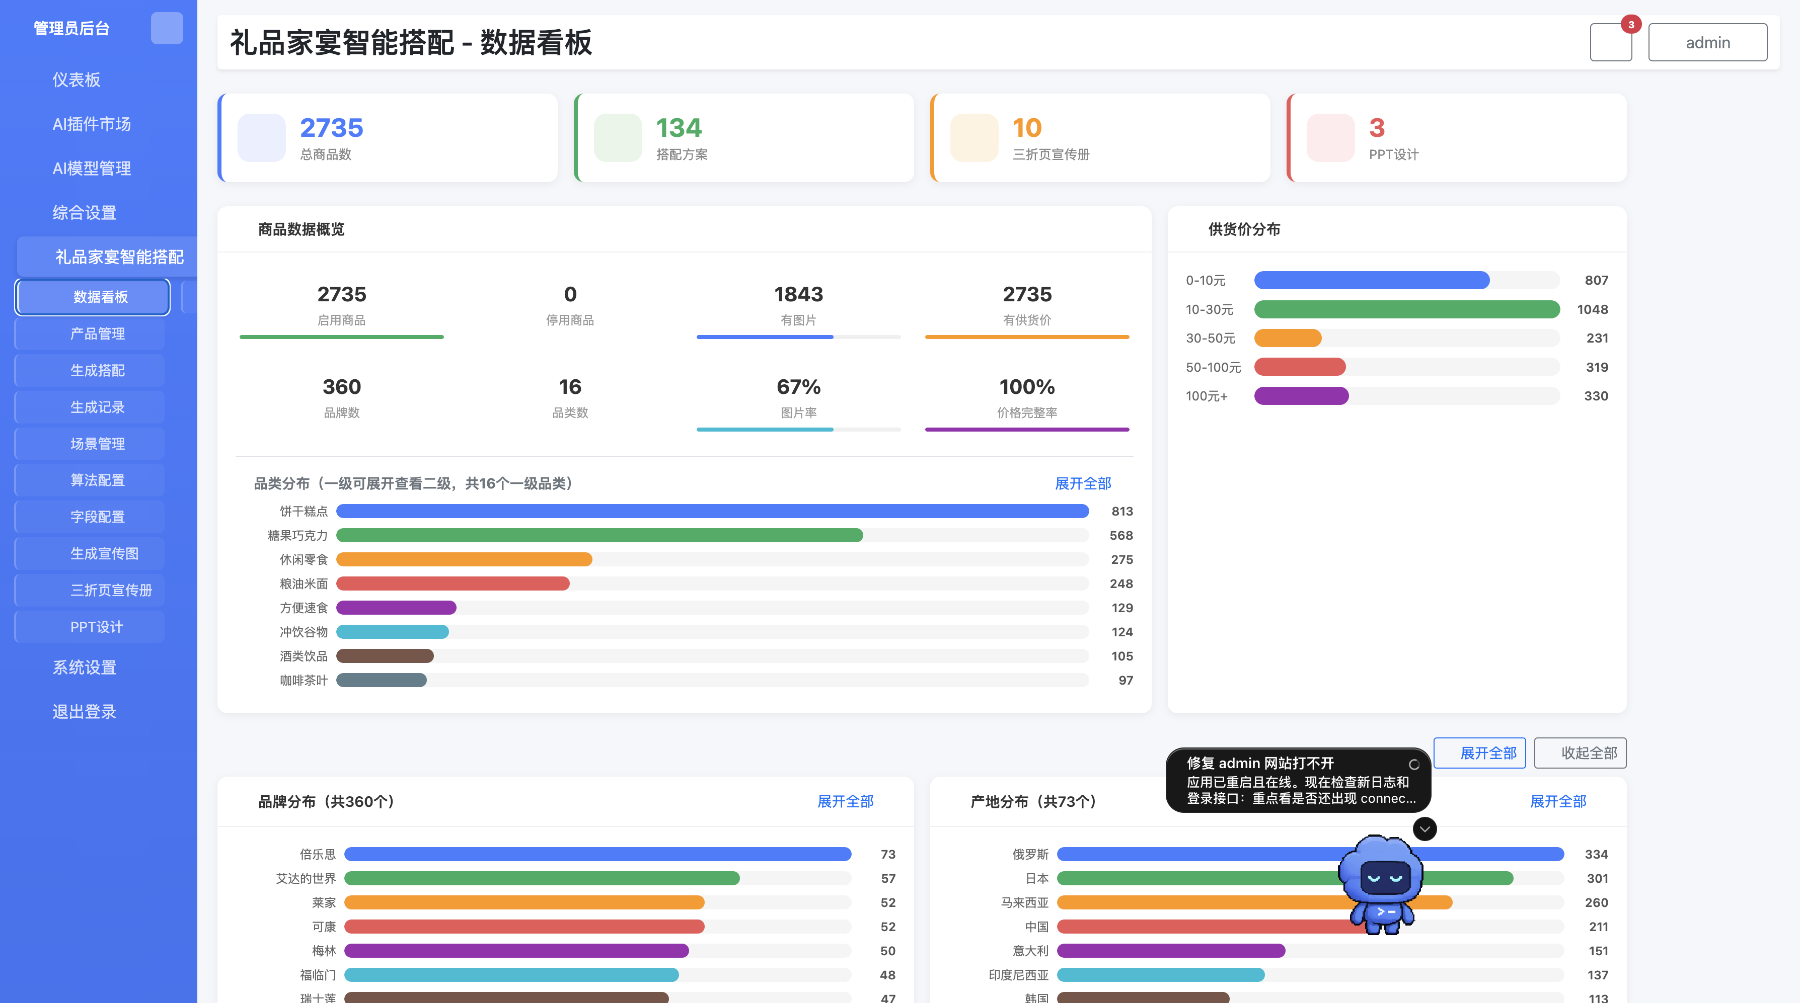
Task: Click the 艾达的世界 brand row
Action: [585, 879]
